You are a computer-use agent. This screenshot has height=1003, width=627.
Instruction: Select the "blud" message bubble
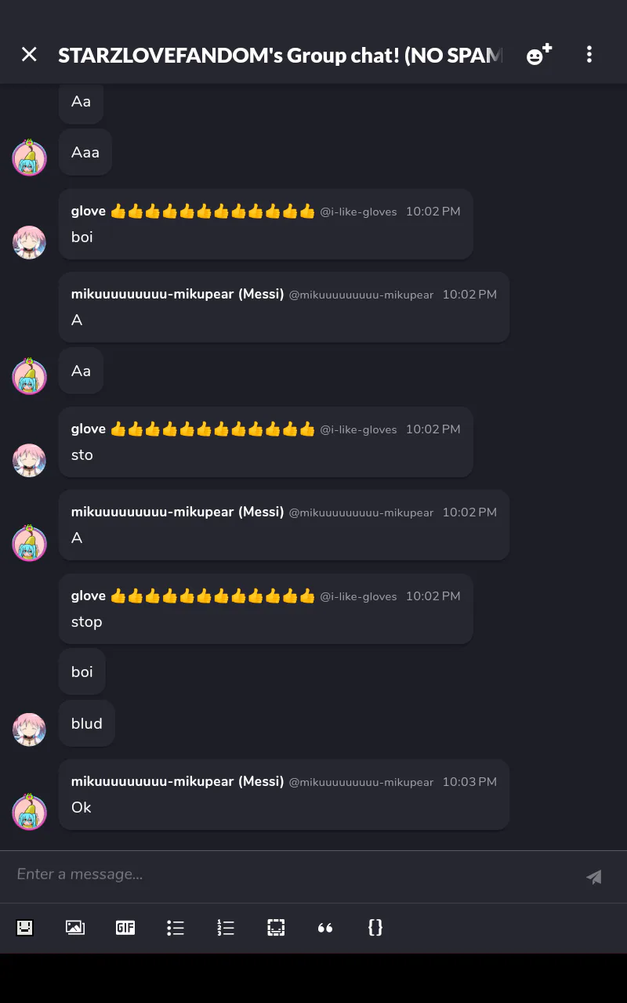pyautogui.click(x=87, y=723)
